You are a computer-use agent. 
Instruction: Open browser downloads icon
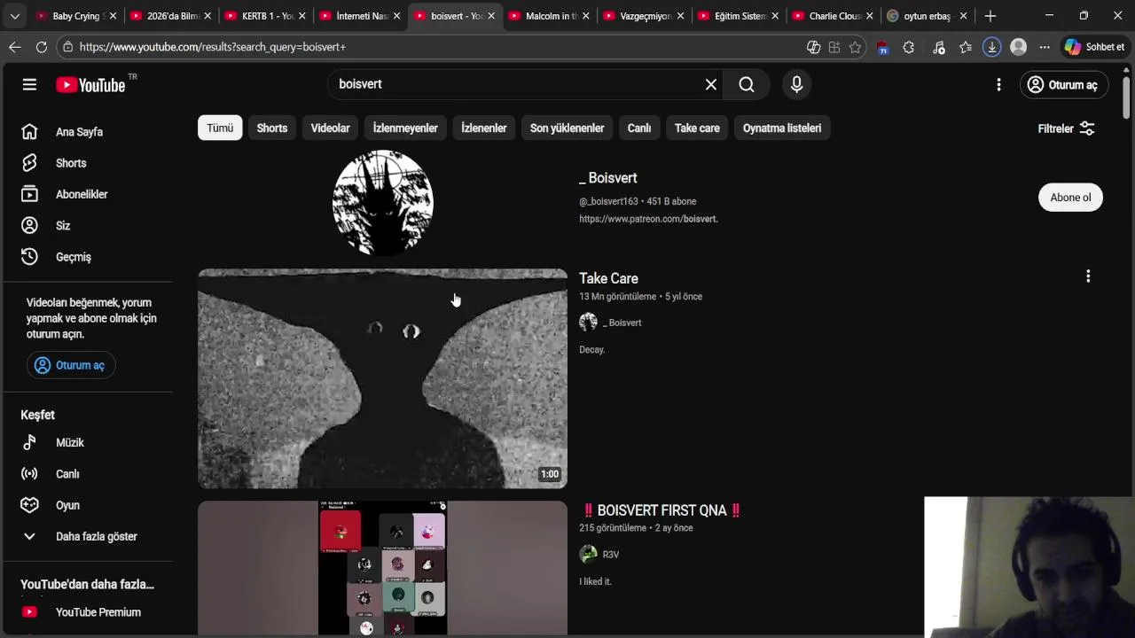992,47
